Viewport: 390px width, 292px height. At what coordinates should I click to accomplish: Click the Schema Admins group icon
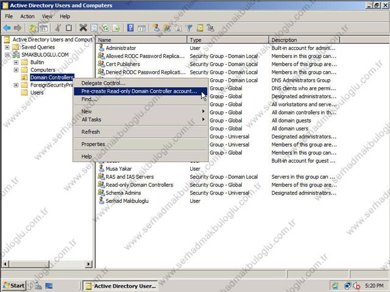(x=101, y=193)
